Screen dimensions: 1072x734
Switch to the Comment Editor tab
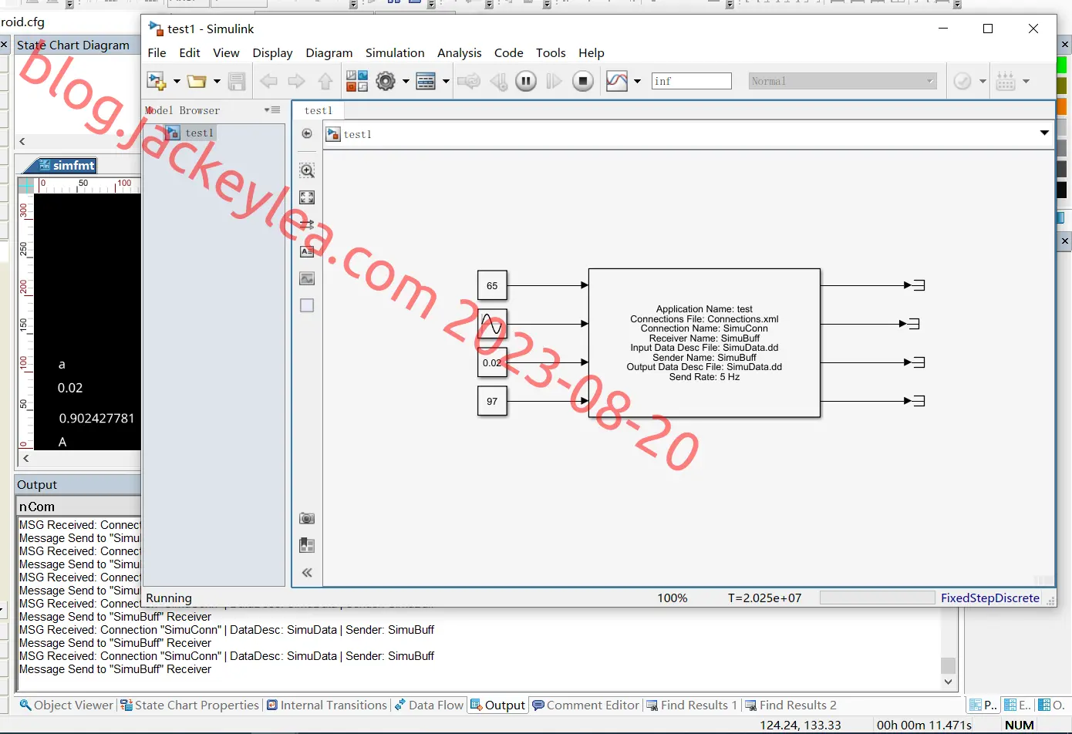point(586,705)
